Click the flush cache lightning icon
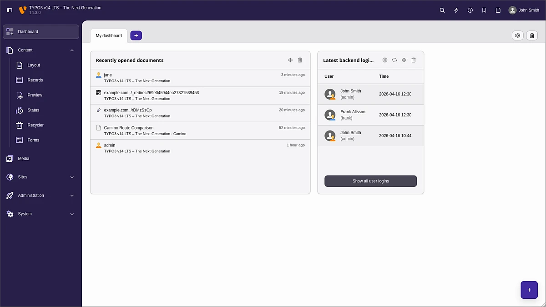Image resolution: width=546 pixels, height=307 pixels. click(456, 10)
